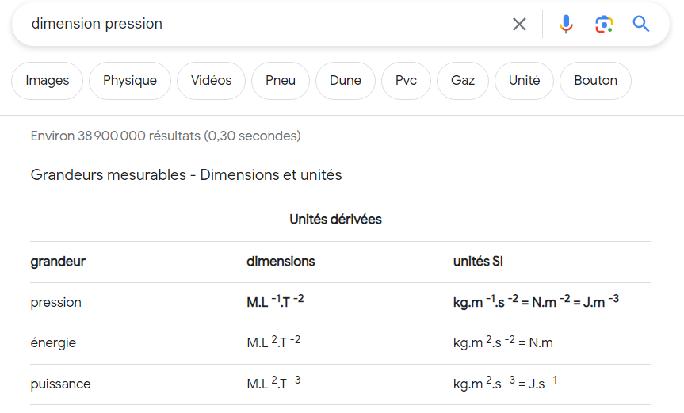
Task: Start voice search with microphone icon
Action: point(566,24)
